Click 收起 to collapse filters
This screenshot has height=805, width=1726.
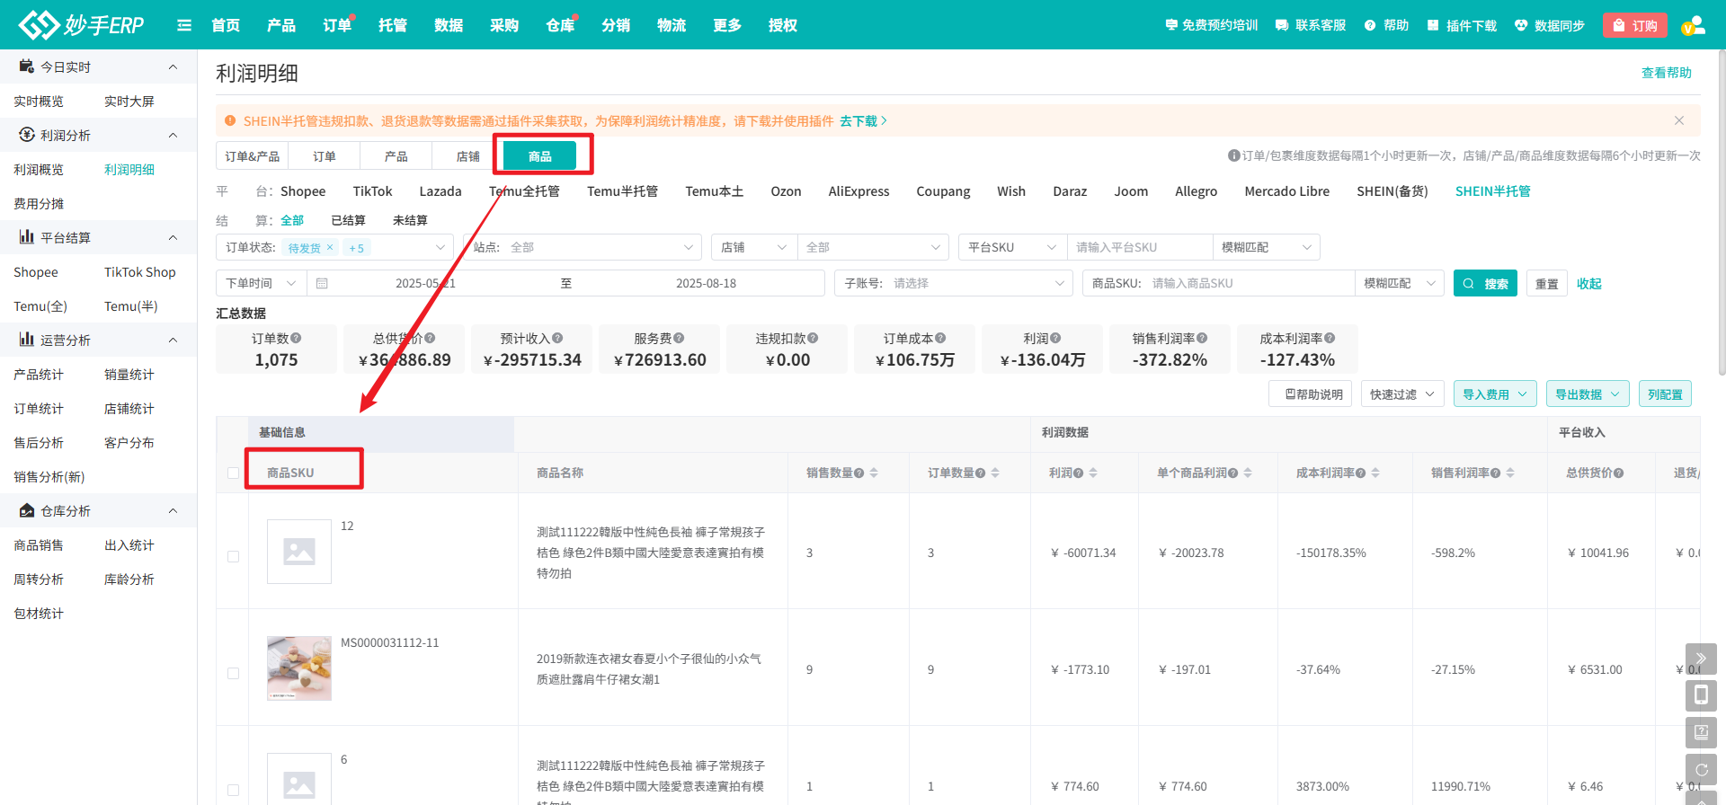pos(1589,283)
